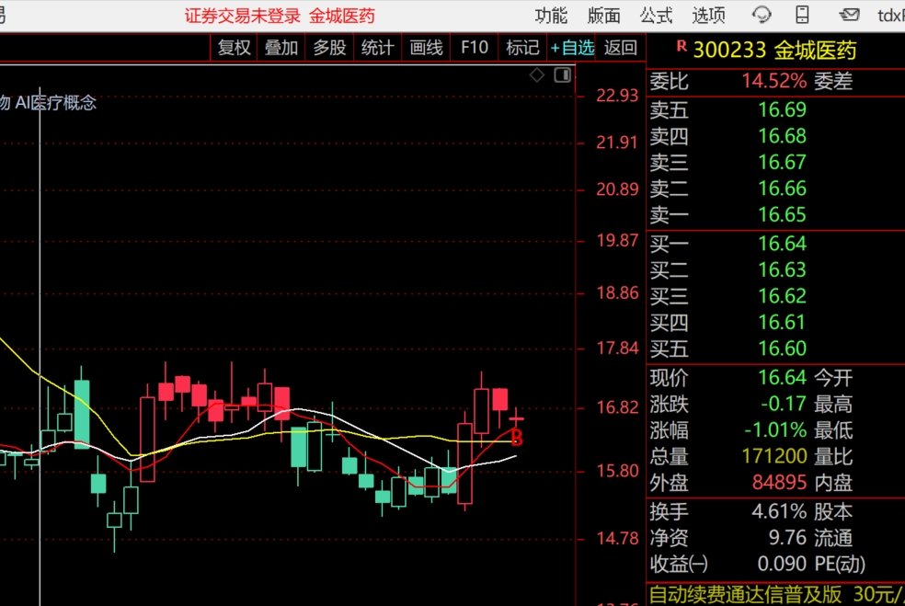Click the 卖一 price 16.65
The width and height of the screenshot is (905, 606).
pos(782,214)
